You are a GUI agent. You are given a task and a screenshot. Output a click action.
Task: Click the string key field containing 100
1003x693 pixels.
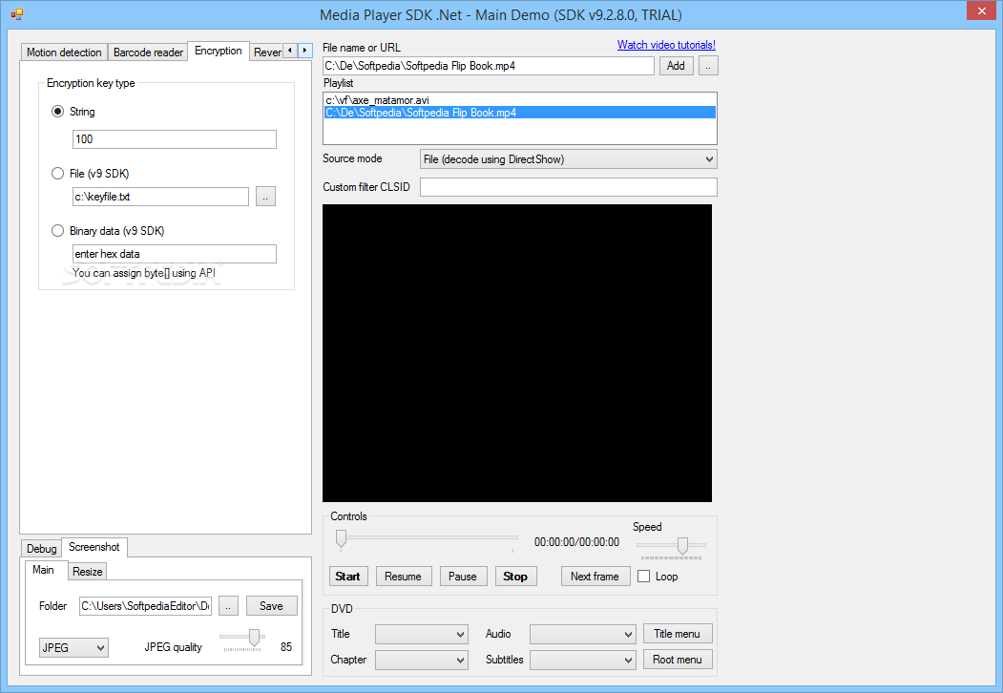coord(174,139)
